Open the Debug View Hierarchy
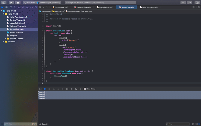The height and width of the screenshot is (126, 201). point(67,89)
